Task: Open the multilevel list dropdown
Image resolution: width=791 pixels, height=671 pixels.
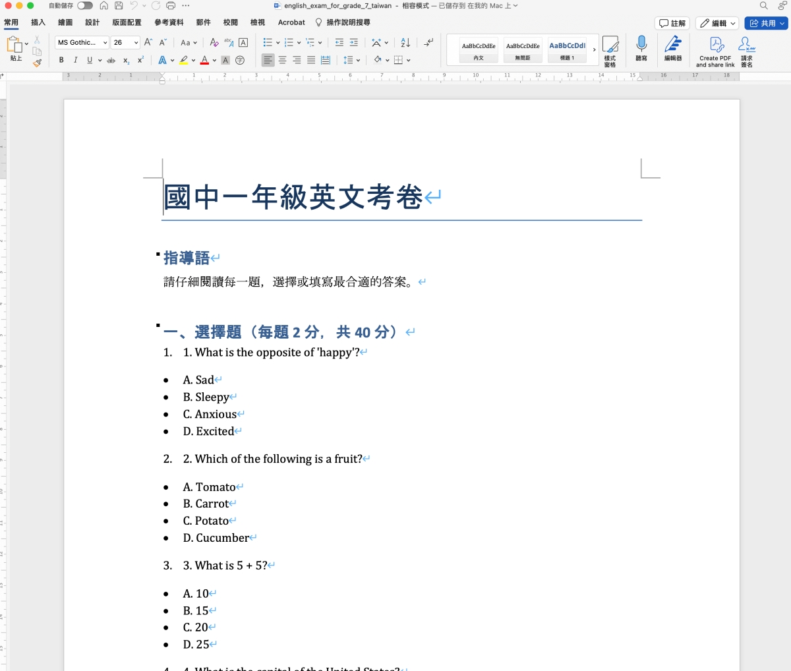Action: 320,43
